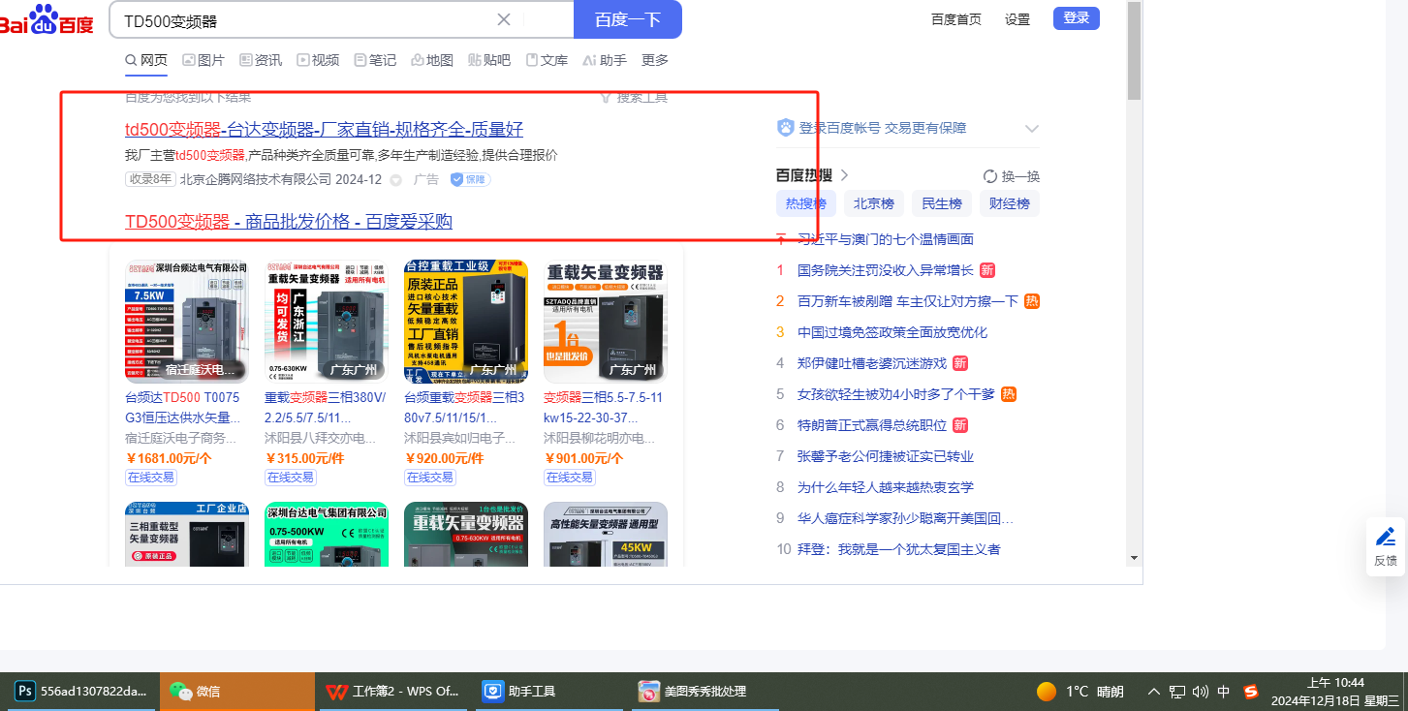Open TD500变频器 商品批发价格 百度爱采购 result
Screen dimensions: 1408x711
click(289, 222)
